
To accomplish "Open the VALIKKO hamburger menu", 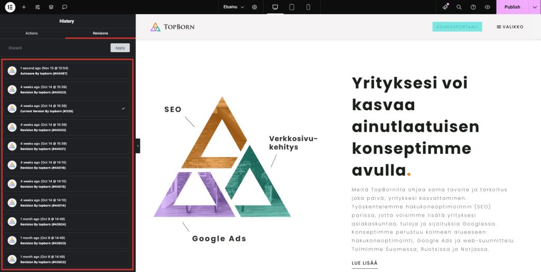I will pos(510,27).
